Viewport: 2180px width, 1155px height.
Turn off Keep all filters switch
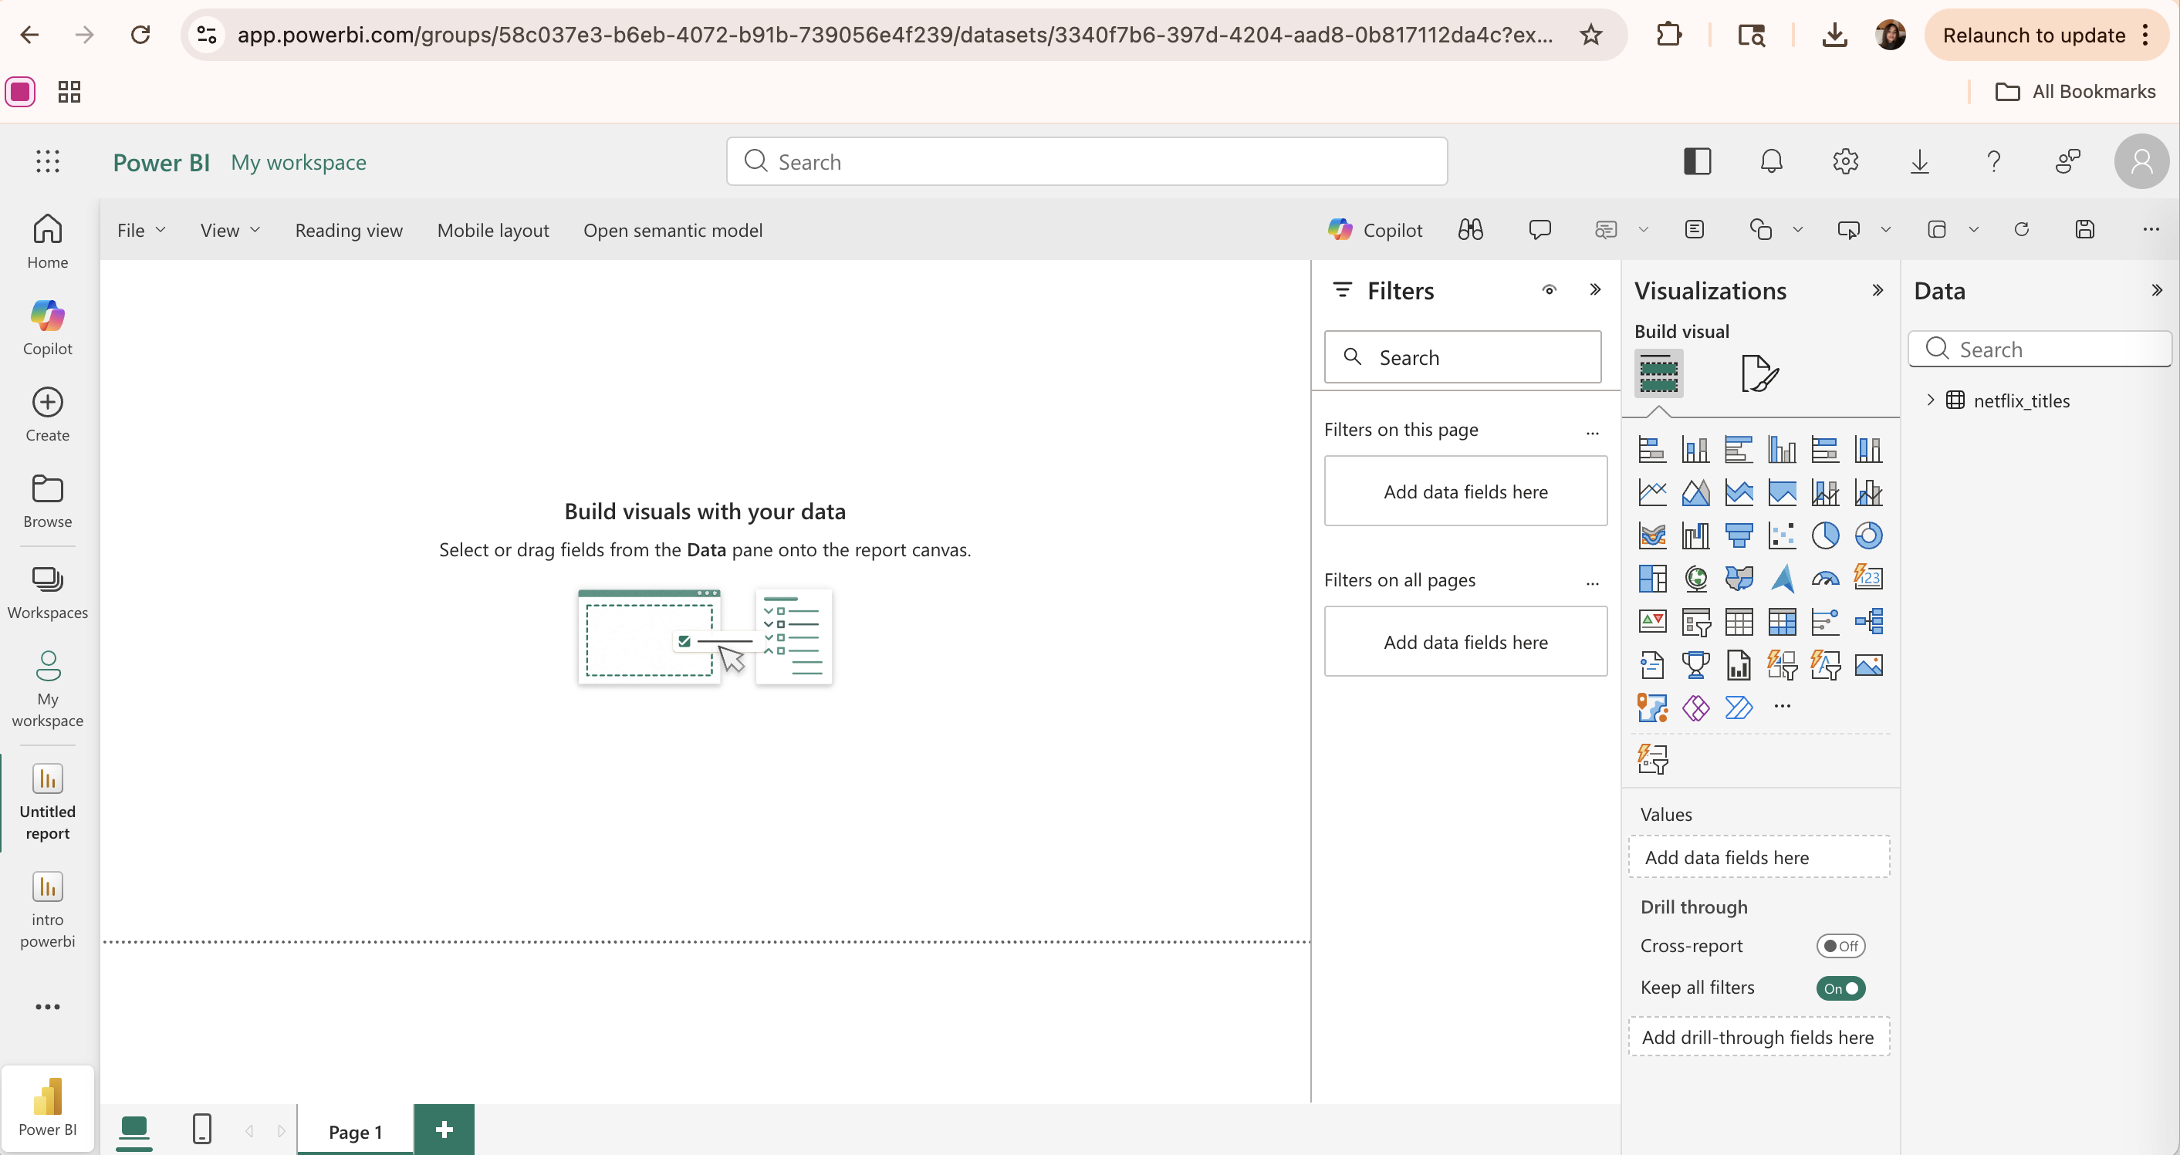pos(1840,988)
